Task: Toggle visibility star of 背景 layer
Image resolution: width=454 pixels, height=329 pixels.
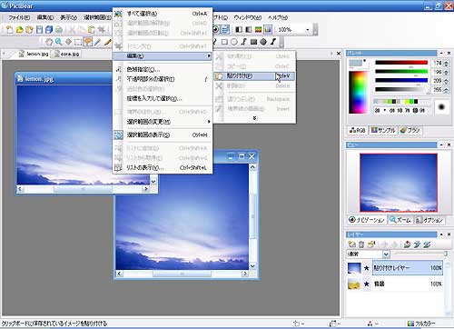Action: [x=367, y=284]
